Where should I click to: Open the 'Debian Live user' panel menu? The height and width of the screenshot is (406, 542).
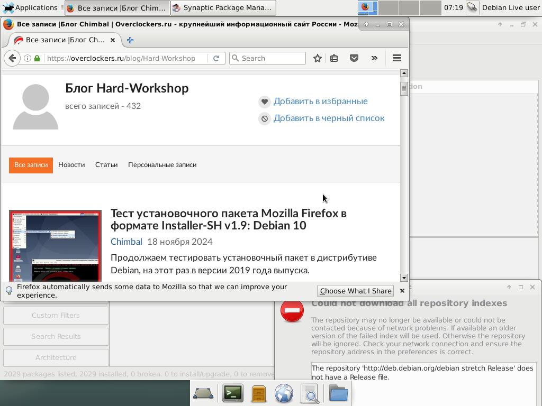tap(511, 7)
